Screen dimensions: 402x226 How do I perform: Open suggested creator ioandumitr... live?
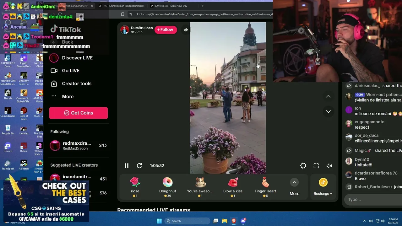[x=79, y=179]
